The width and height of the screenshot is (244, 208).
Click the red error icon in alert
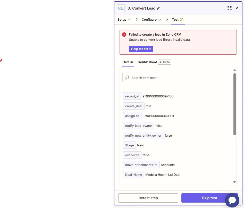point(124,34)
